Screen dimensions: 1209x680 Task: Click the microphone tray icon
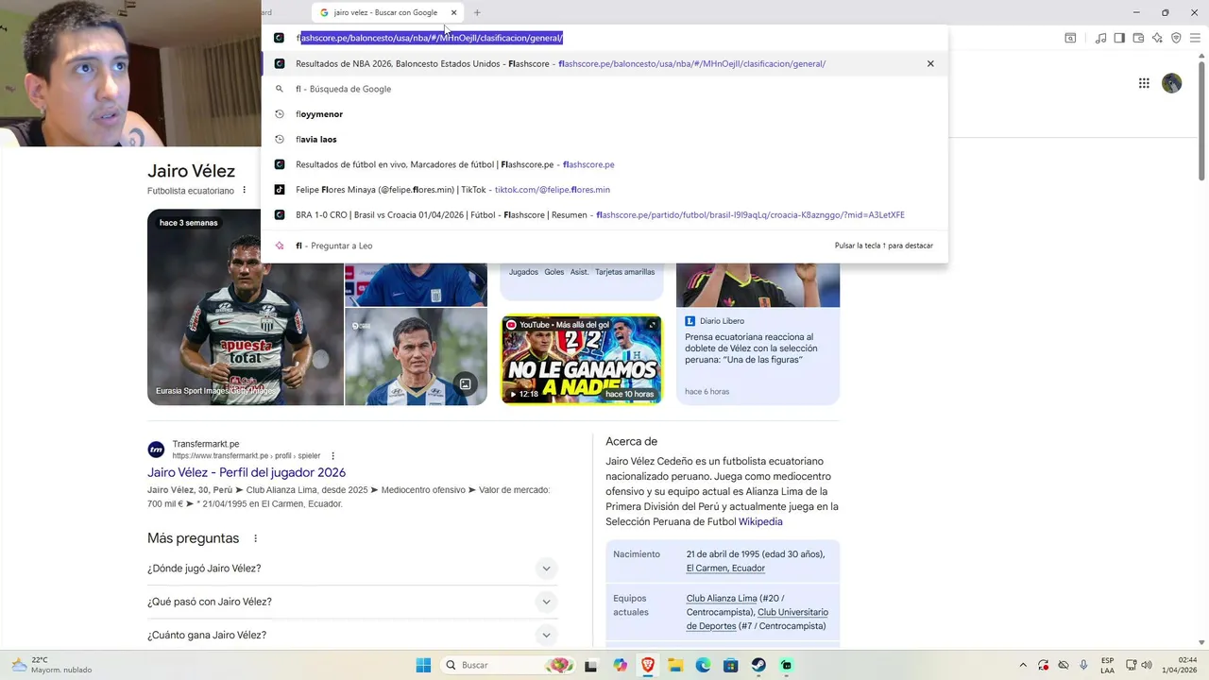[1083, 665]
